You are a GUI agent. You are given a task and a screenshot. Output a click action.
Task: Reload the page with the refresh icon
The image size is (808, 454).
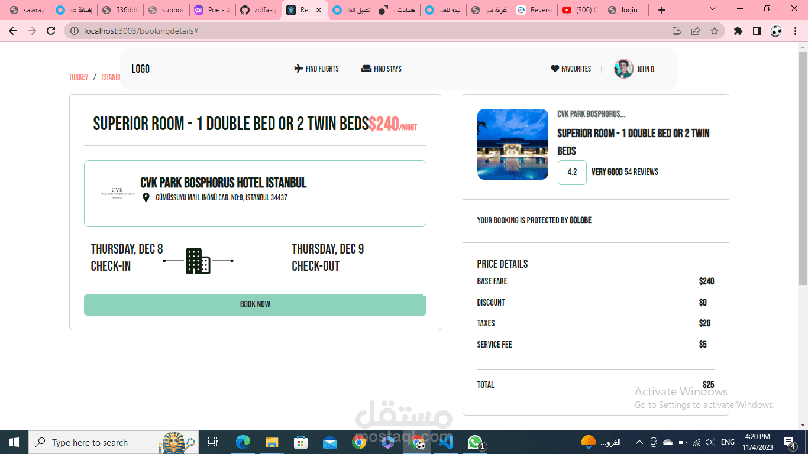(51, 31)
